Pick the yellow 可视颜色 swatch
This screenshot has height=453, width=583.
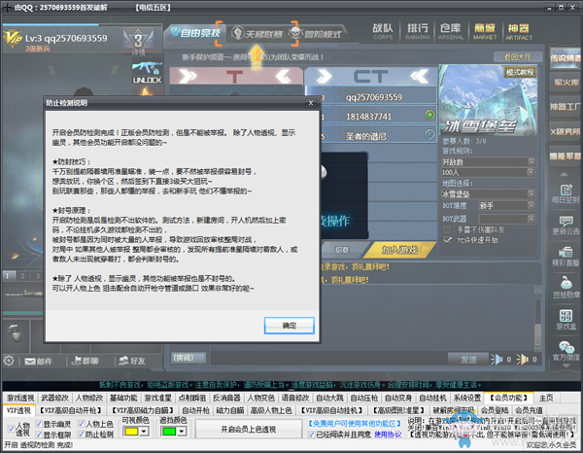point(131,432)
